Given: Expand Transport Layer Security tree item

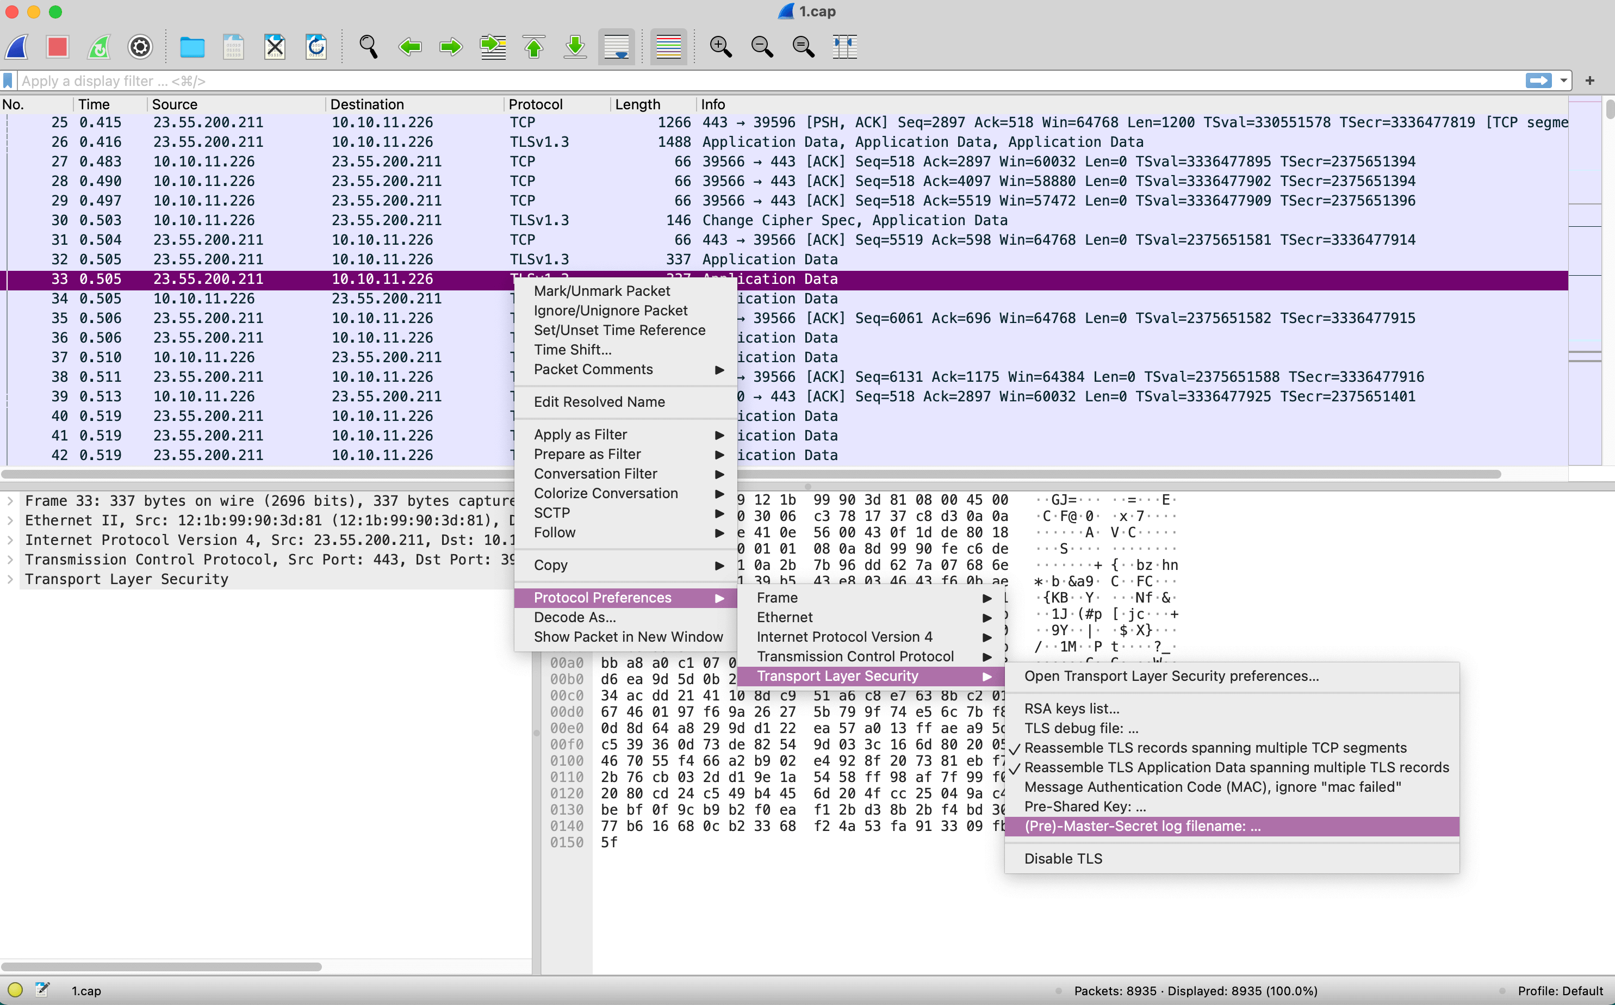Looking at the screenshot, I should pos(10,580).
